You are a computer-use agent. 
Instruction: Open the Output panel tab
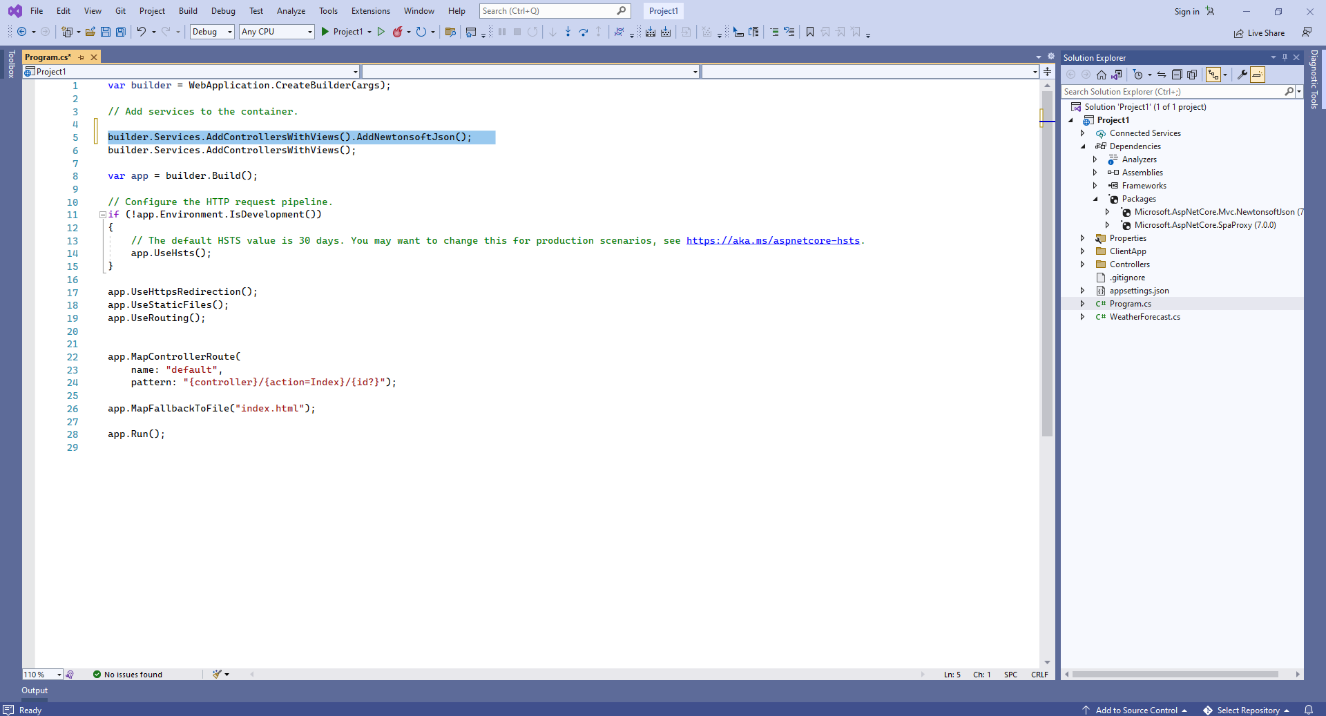(35, 690)
